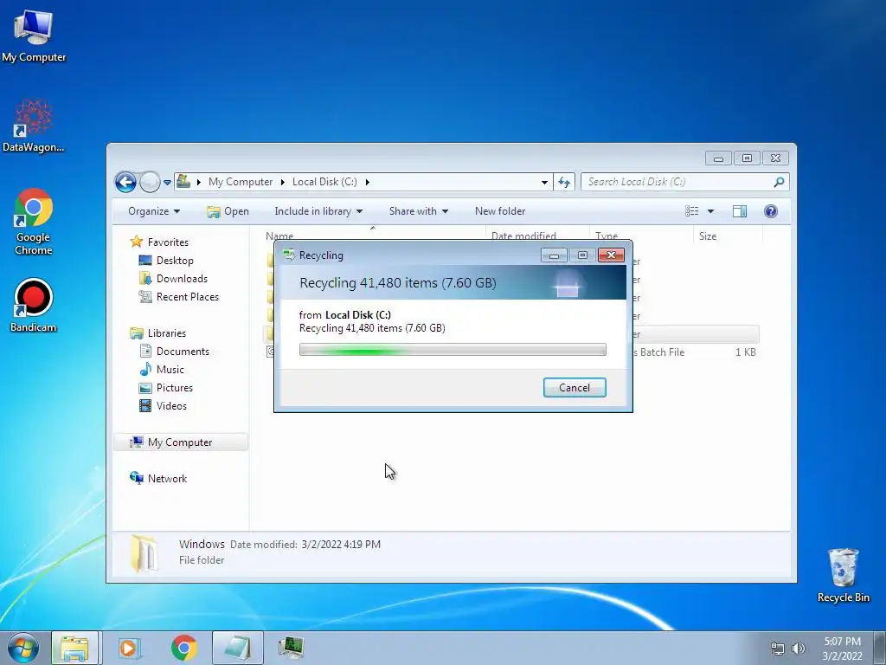Viewport: 886px width, 665px height.
Task: Click the recycling progress bar
Action: tap(453, 350)
